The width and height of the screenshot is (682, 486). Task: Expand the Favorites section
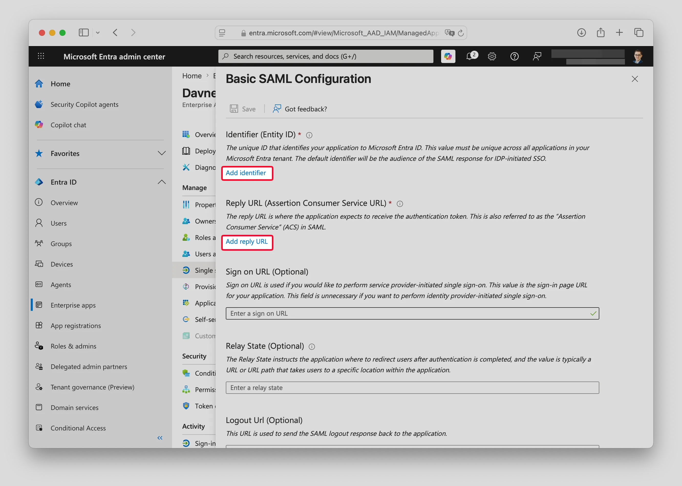point(162,153)
